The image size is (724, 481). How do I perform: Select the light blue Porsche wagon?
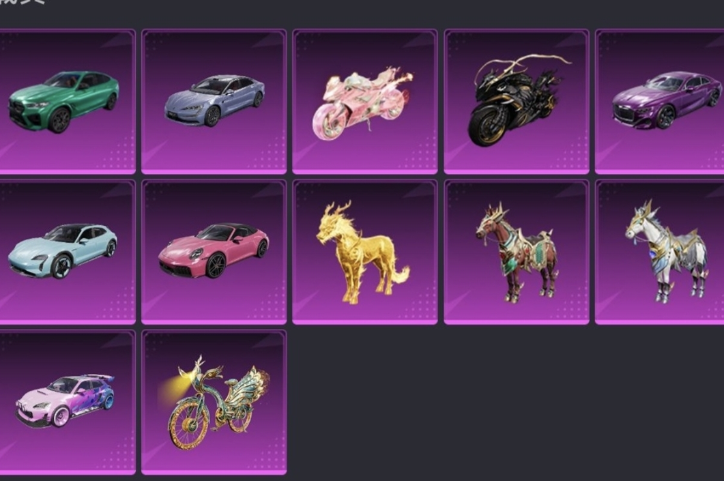point(67,252)
